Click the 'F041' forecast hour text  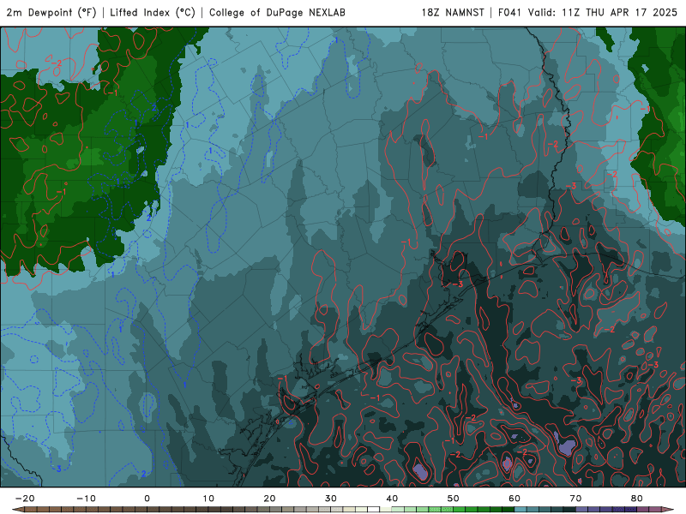(509, 13)
